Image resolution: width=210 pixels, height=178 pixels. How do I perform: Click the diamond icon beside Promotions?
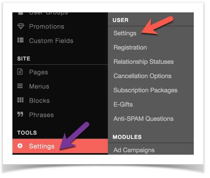[21, 26]
